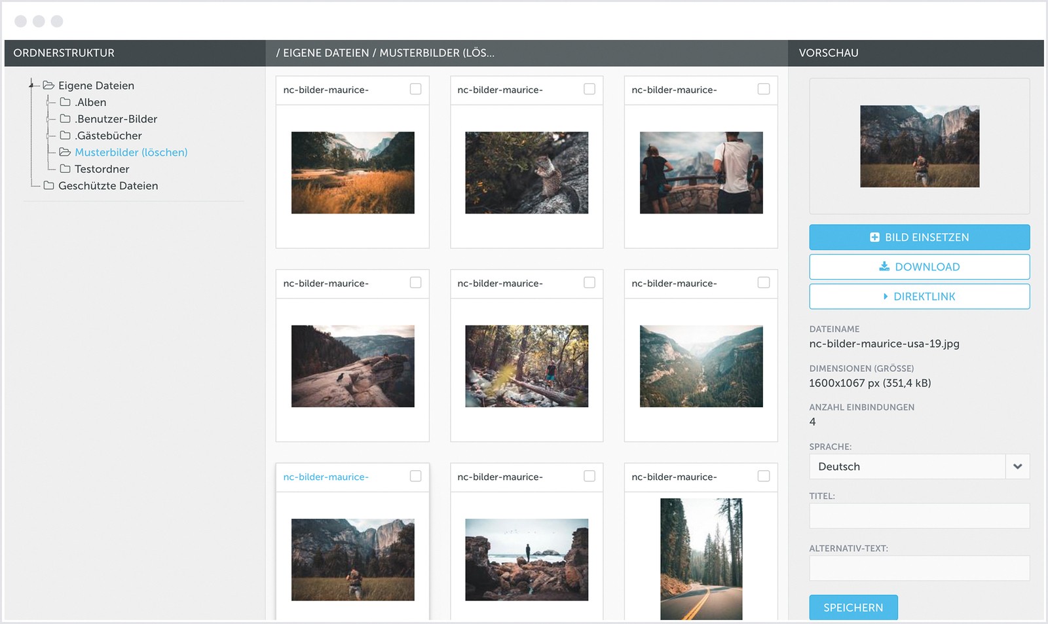Click the Testordner folder icon
The width and height of the screenshot is (1048, 624).
click(x=65, y=169)
